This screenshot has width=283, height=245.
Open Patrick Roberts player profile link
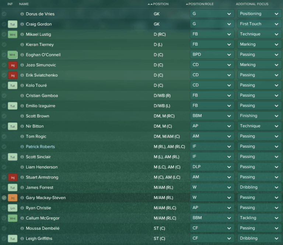(x=40, y=147)
